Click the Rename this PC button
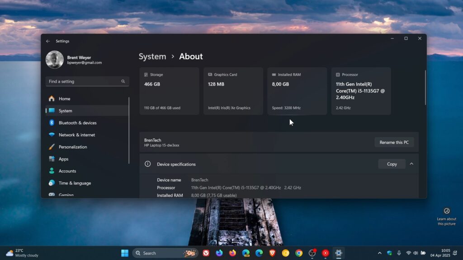 coord(394,142)
